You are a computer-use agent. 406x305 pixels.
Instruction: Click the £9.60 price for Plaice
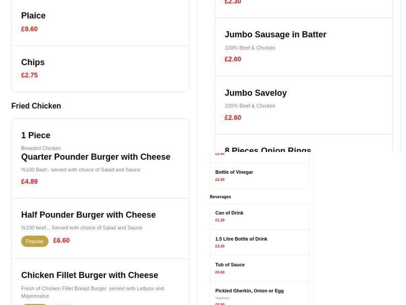(29, 29)
